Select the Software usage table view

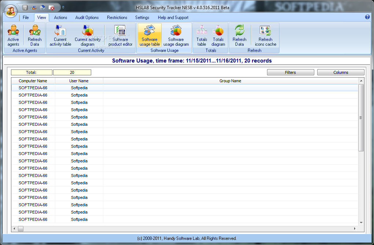(x=149, y=35)
